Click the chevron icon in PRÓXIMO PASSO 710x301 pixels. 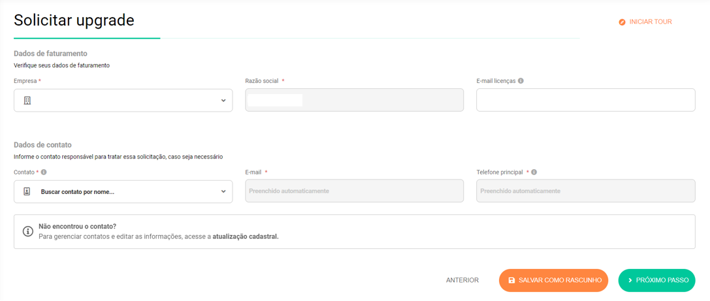point(630,281)
